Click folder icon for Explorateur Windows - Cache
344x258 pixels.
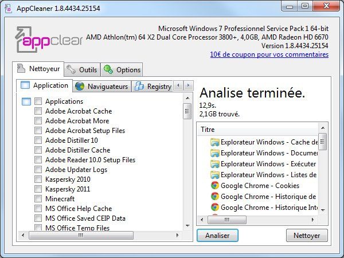point(215,142)
